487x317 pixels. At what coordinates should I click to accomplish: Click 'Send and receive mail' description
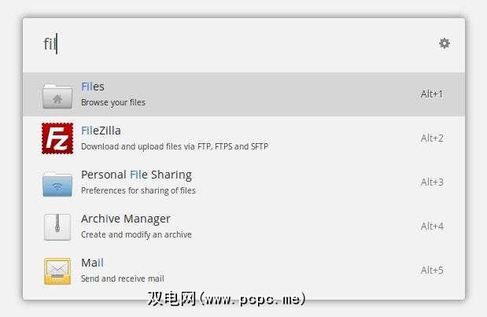[x=123, y=278]
